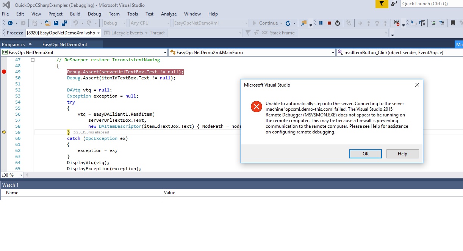Click the Watch 1 Name column header
This screenshot has height=251, width=463.
[83, 193]
